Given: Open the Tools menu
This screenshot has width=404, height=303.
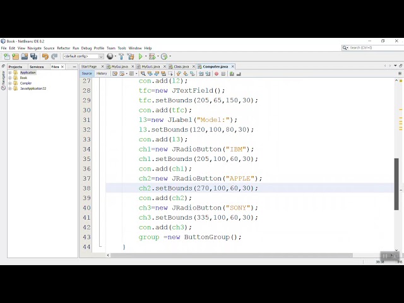Looking at the screenshot, I should click(122, 48).
